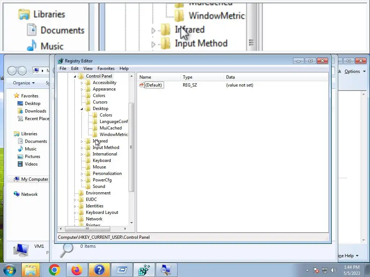Open the Favorites menu in Registry Editor
Screen dimensions: 370x277
[x=106, y=69]
